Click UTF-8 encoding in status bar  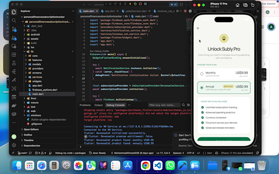[190, 153]
